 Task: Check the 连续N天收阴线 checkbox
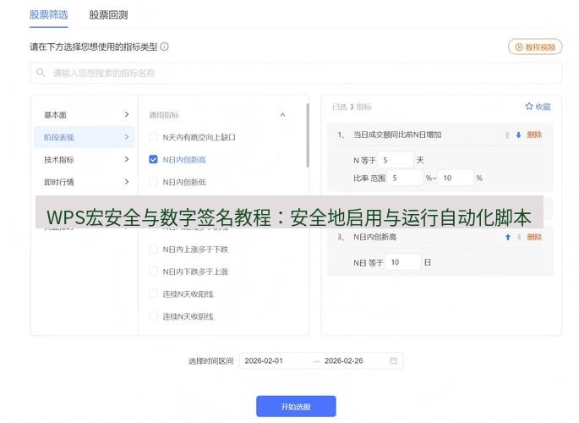pos(153,316)
